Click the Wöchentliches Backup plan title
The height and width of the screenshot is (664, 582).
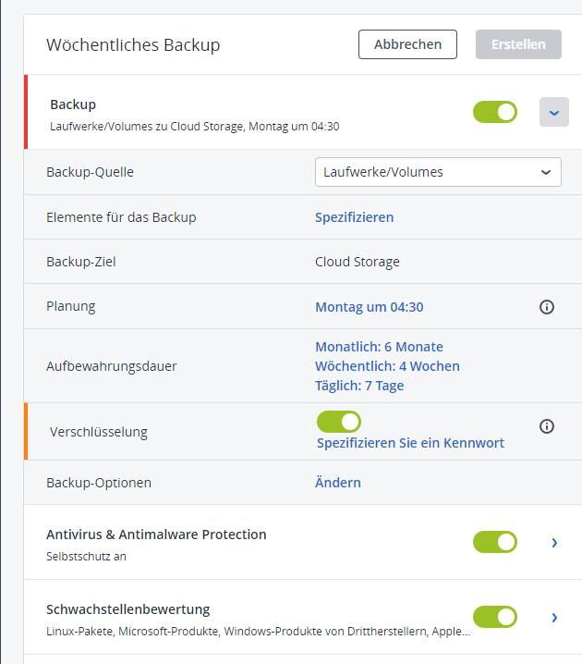133,44
